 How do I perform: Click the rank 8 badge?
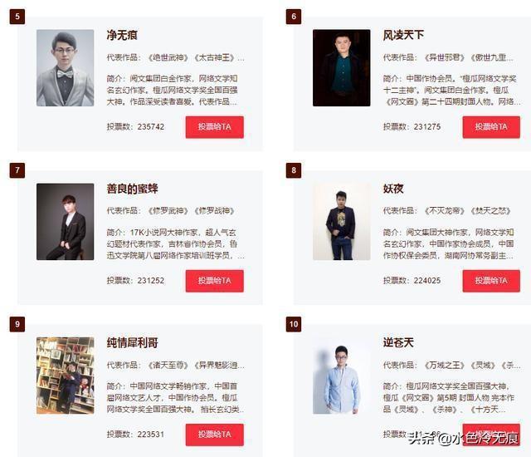point(294,170)
